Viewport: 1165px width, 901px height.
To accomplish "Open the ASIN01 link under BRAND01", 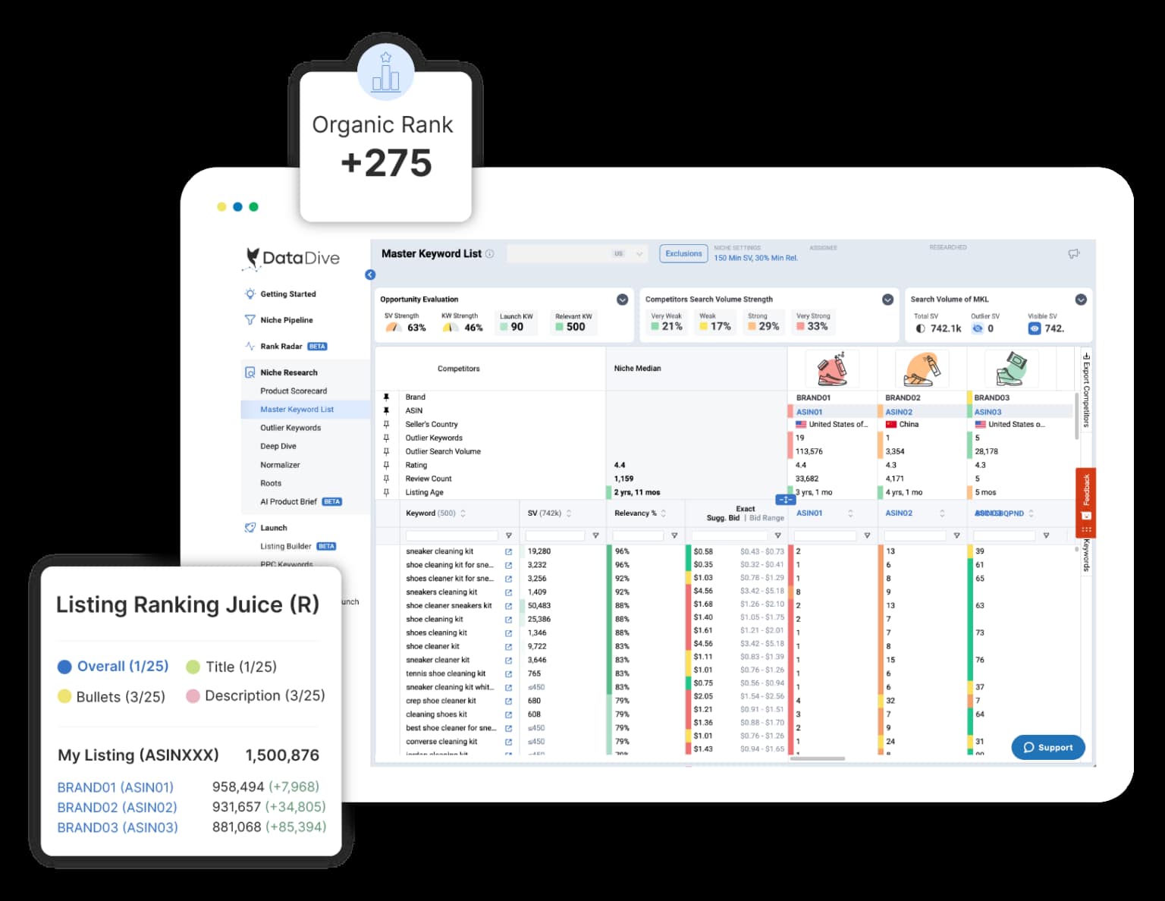I will 809,412.
